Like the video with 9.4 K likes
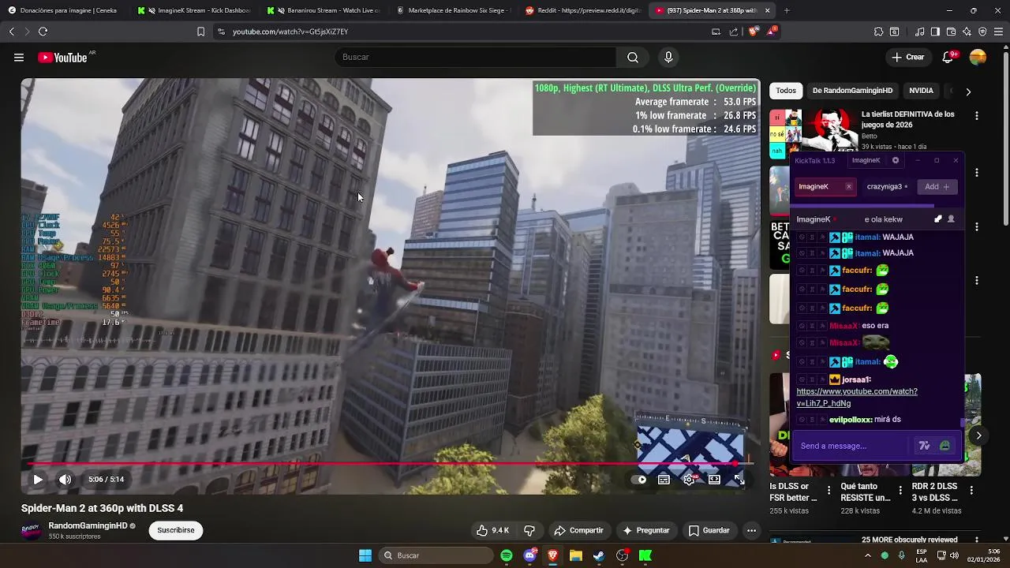This screenshot has height=568, width=1010. [x=492, y=530]
